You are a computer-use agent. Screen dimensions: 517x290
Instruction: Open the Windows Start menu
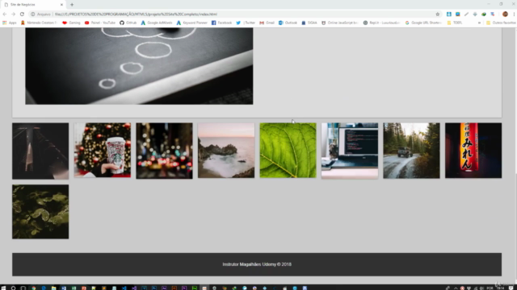[3, 288]
